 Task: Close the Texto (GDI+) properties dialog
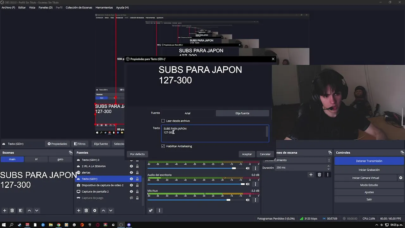click(x=273, y=59)
